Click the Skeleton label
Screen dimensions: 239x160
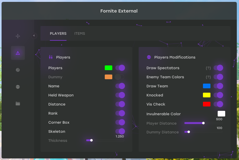[57, 132]
